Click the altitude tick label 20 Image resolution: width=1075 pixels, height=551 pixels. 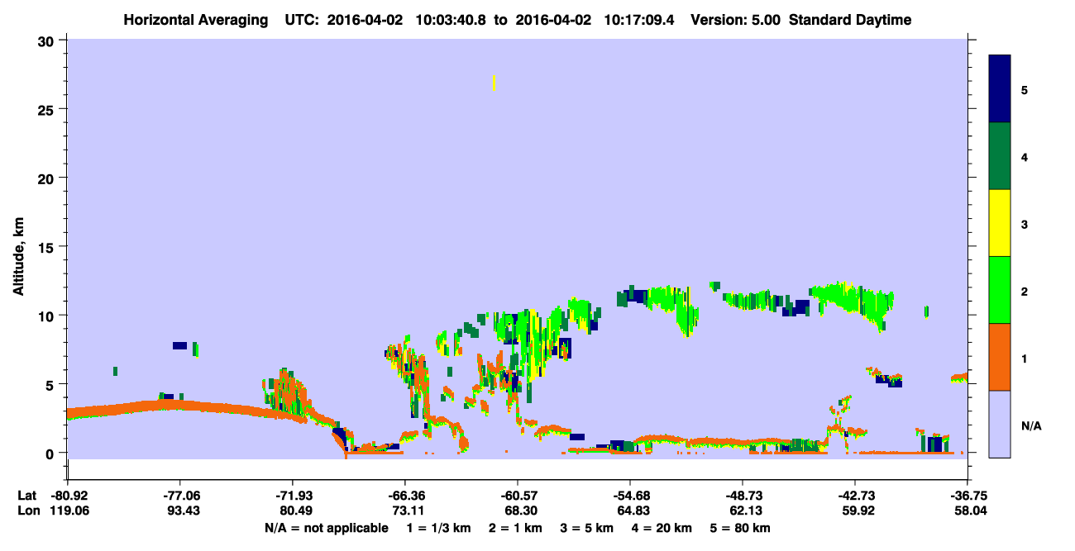48,178
